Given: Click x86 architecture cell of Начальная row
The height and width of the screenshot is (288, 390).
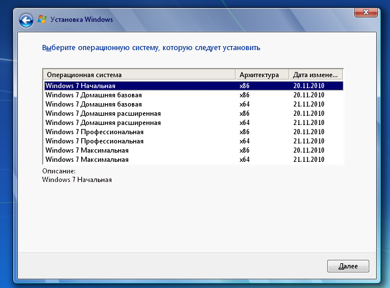Looking at the screenshot, I should 244,86.
